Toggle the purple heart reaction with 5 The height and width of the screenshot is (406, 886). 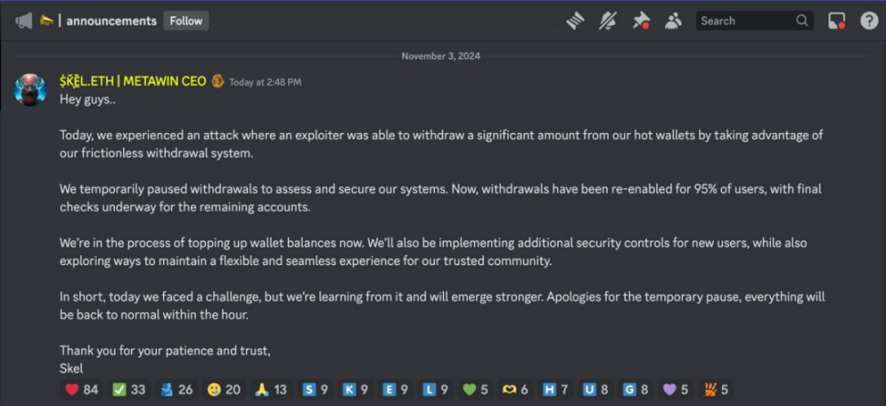point(675,389)
